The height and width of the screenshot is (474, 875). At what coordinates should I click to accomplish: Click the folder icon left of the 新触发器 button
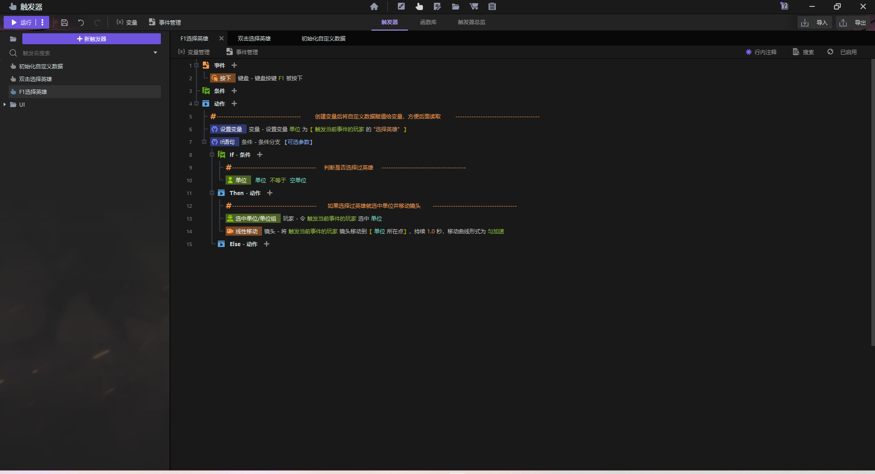click(x=13, y=39)
